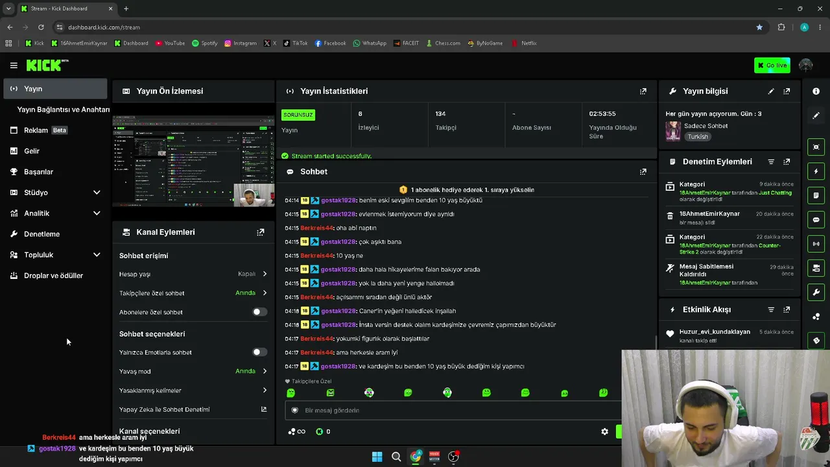Open Reklam Beta in sidebar
Screen dimensions: 830x467
[x=55, y=130]
